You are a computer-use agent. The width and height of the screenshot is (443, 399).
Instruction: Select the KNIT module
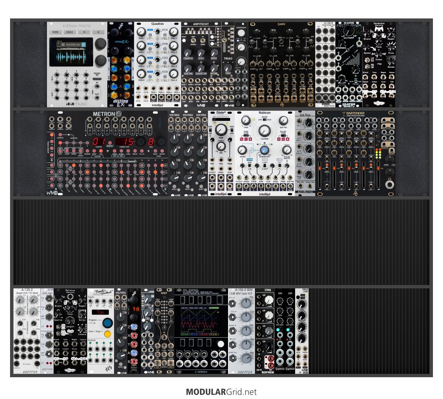coord(164,331)
